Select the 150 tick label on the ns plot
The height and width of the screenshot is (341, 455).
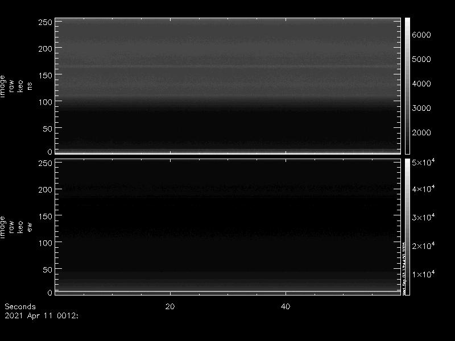coord(45,76)
